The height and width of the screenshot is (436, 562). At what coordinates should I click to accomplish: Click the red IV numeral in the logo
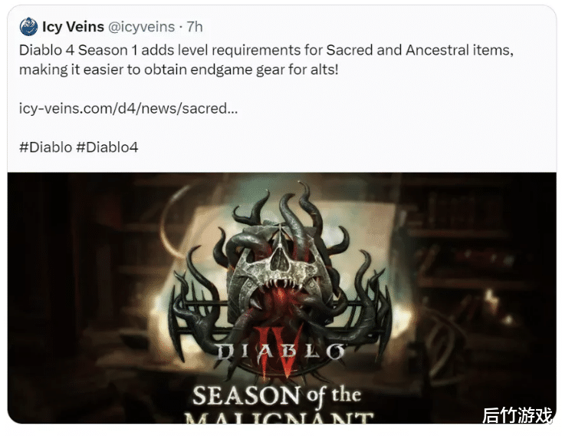point(281,352)
